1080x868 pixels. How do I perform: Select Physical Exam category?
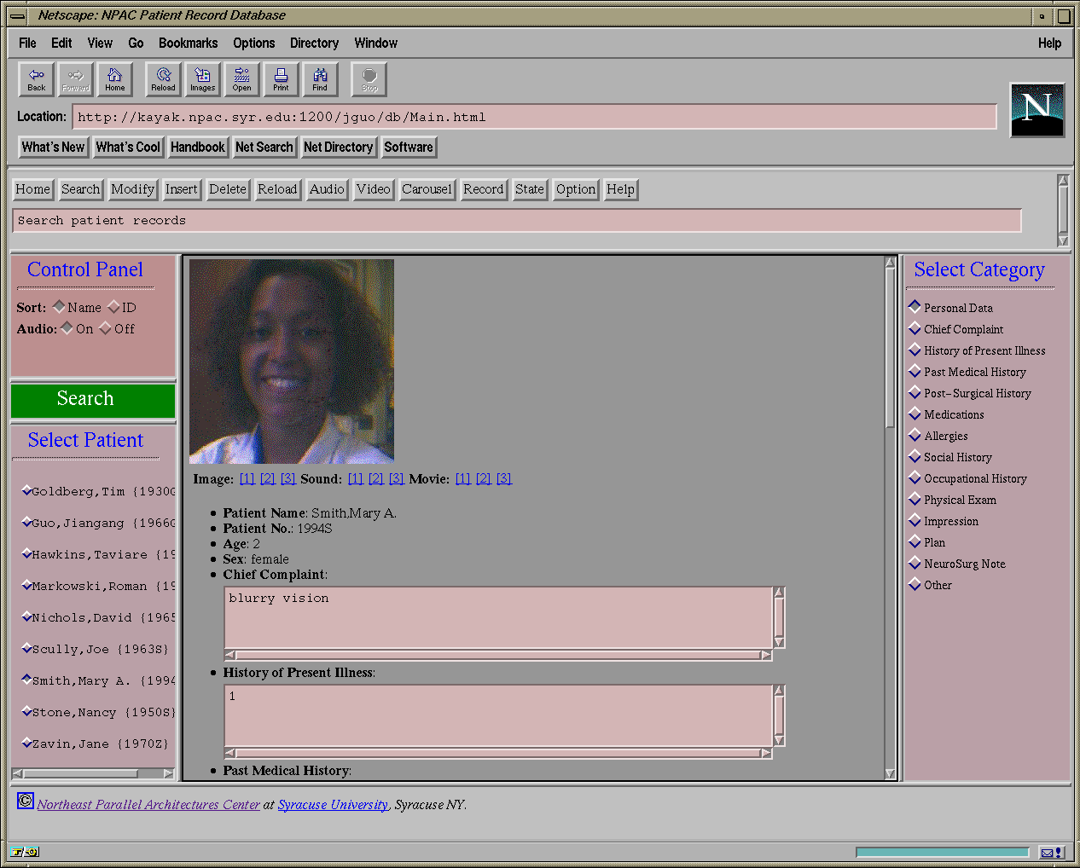(x=915, y=499)
